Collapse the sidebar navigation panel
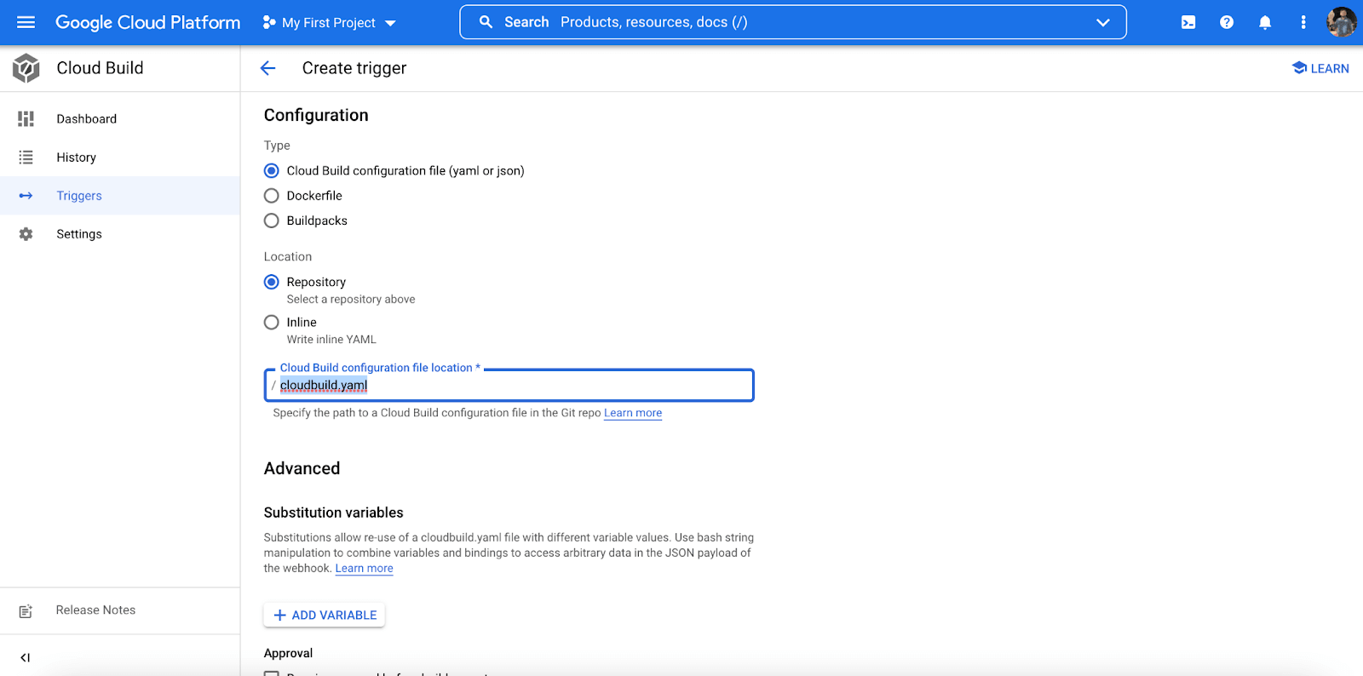 pyautogui.click(x=26, y=656)
